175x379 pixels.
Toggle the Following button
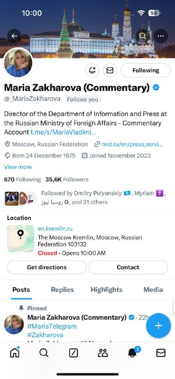(x=146, y=70)
